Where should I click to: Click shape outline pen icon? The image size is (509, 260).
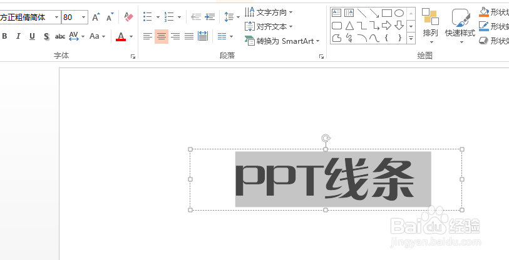tap(484, 26)
